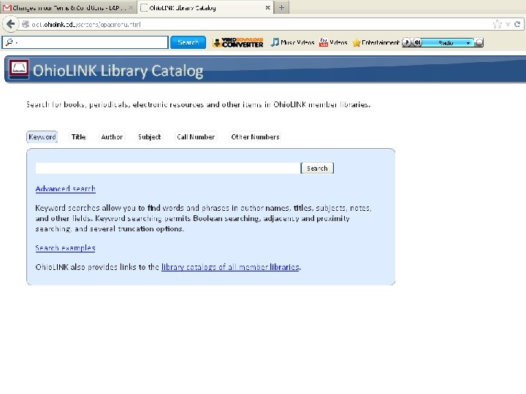Open the URL history dropdown arrow
The width and height of the screenshot is (526, 394).
tap(508, 25)
